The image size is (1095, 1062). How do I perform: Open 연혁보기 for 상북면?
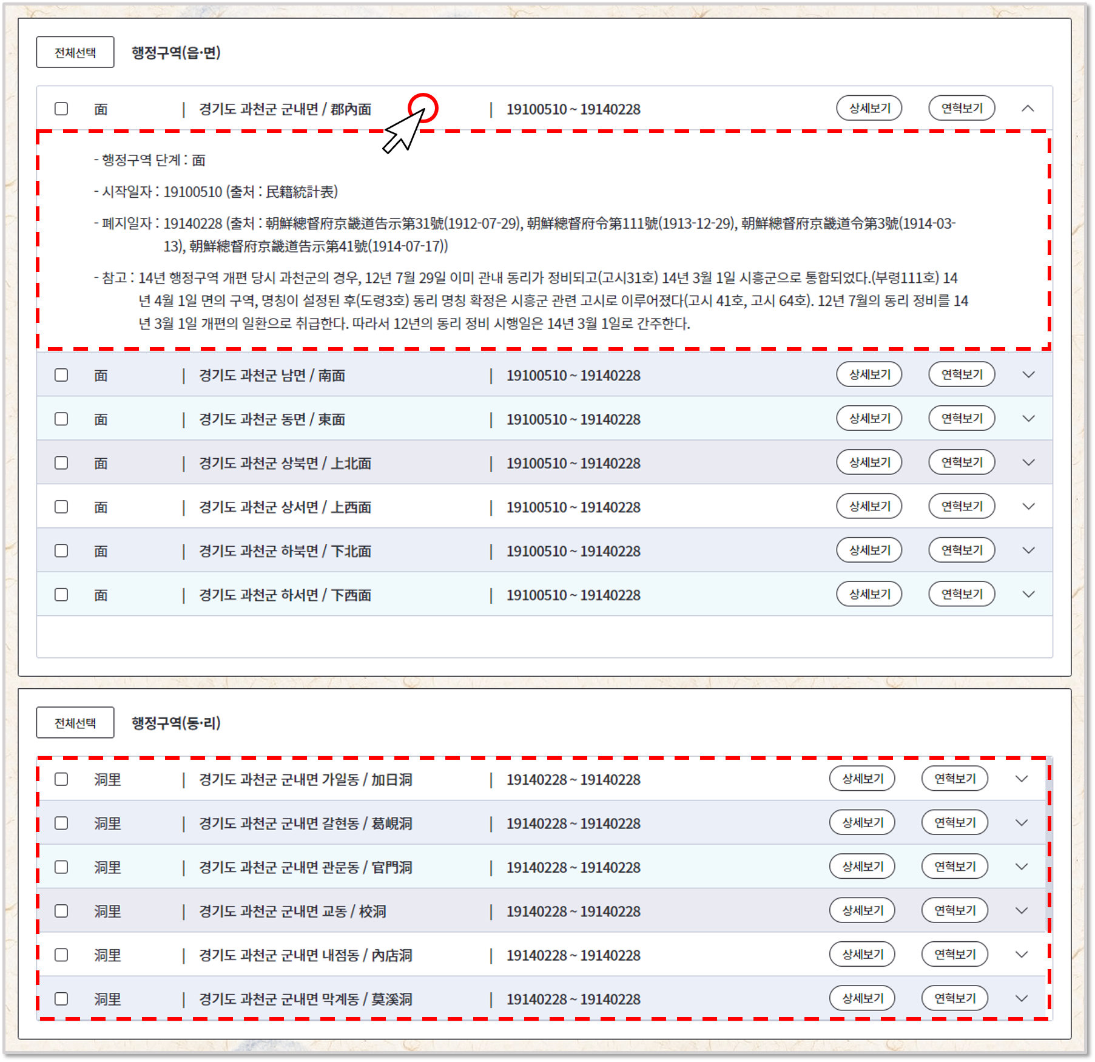point(962,462)
